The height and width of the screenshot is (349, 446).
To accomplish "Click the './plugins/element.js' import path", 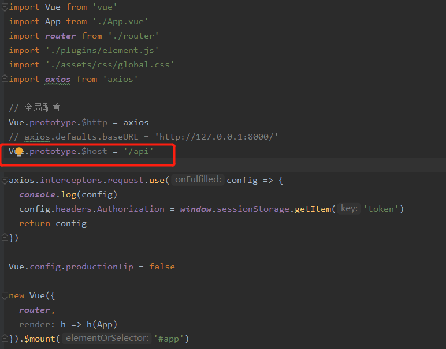I will click(x=102, y=51).
